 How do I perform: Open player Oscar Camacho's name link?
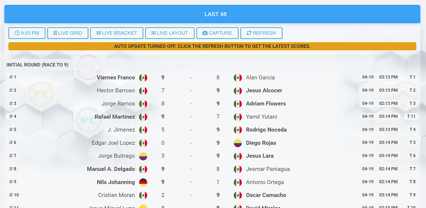[x=266, y=195]
